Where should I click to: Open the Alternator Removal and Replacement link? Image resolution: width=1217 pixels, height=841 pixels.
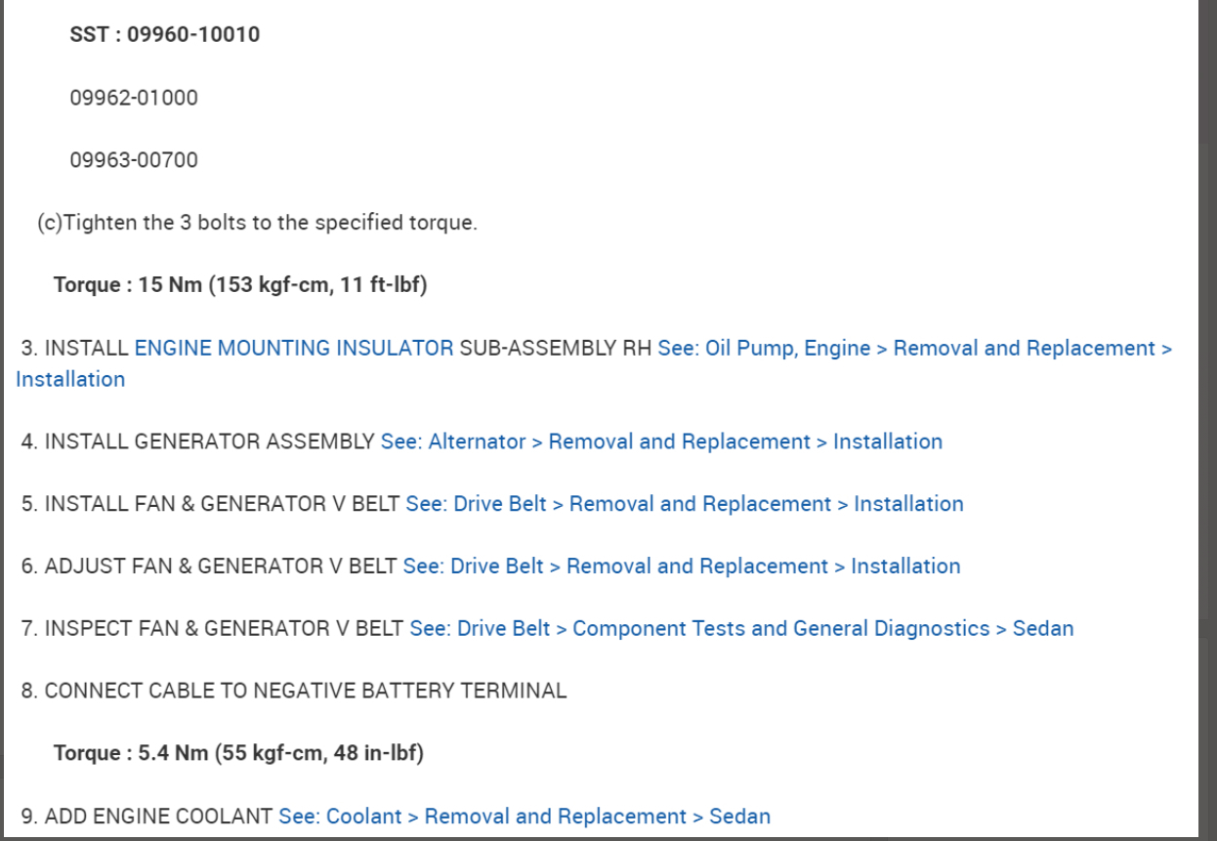[x=661, y=442]
